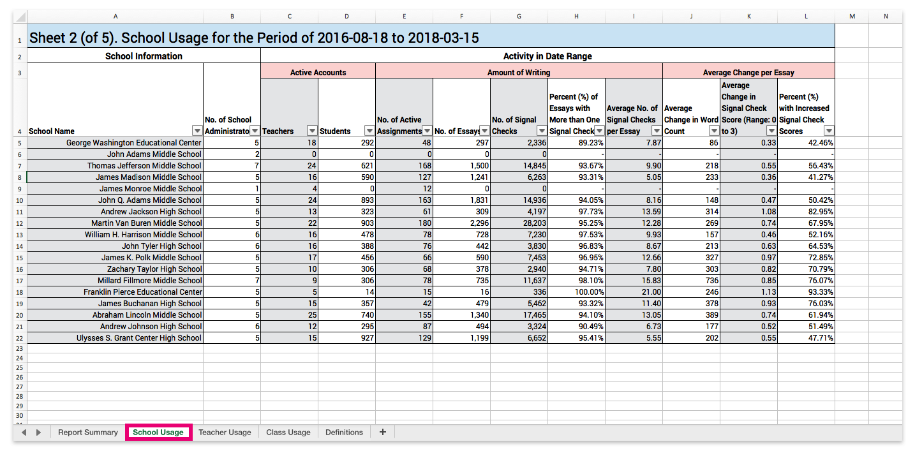Select column J by its header
915x451 pixels.
(692, 17)
